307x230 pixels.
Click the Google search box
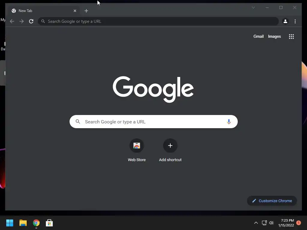coord(153,122)
